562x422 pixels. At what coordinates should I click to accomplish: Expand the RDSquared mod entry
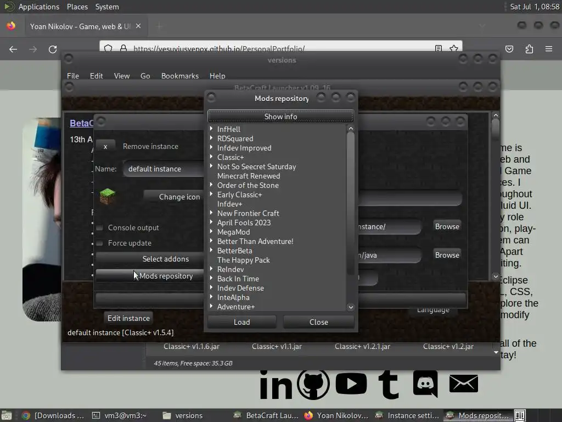coord(211,138)
